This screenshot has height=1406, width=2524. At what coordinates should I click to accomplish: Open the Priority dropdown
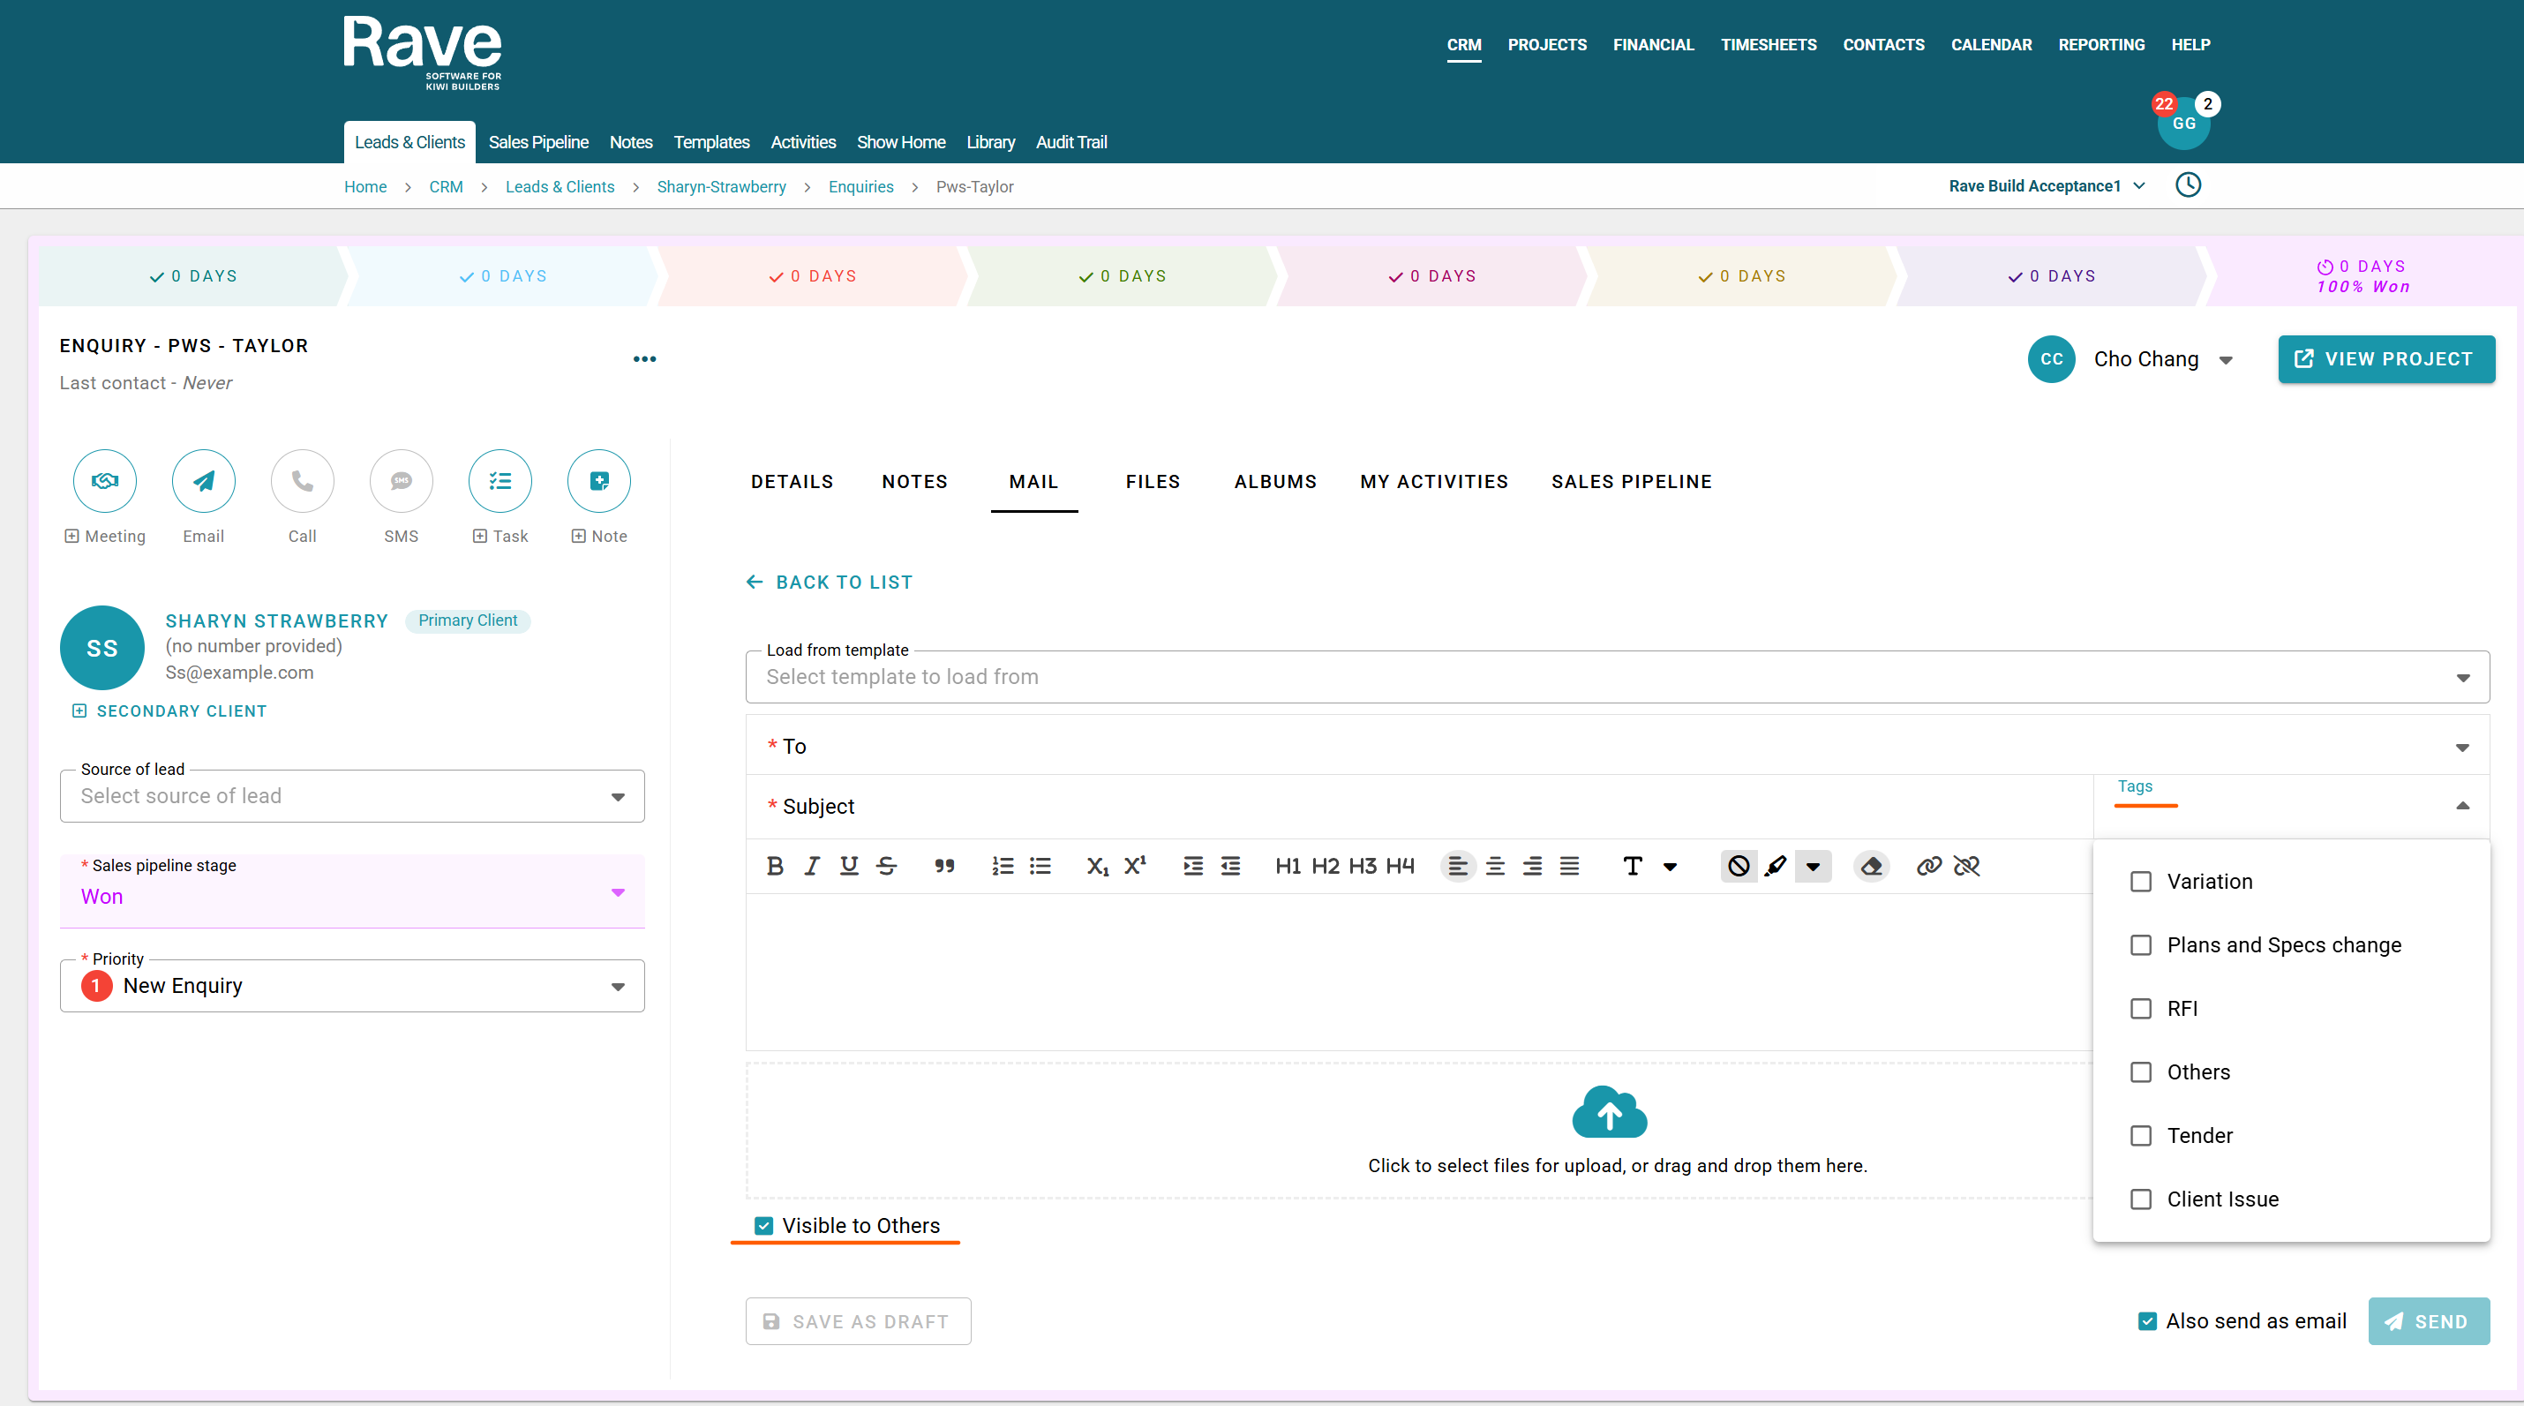(352, 987)
